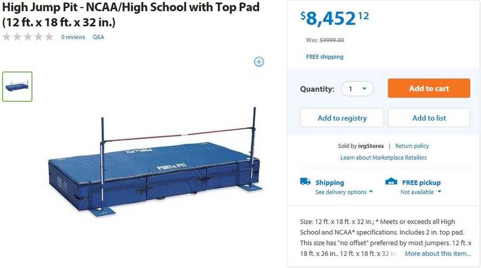Screen dimensions: 481x268
Task: Select the high jump pit thumbnail
Action: tap(17, 86)
